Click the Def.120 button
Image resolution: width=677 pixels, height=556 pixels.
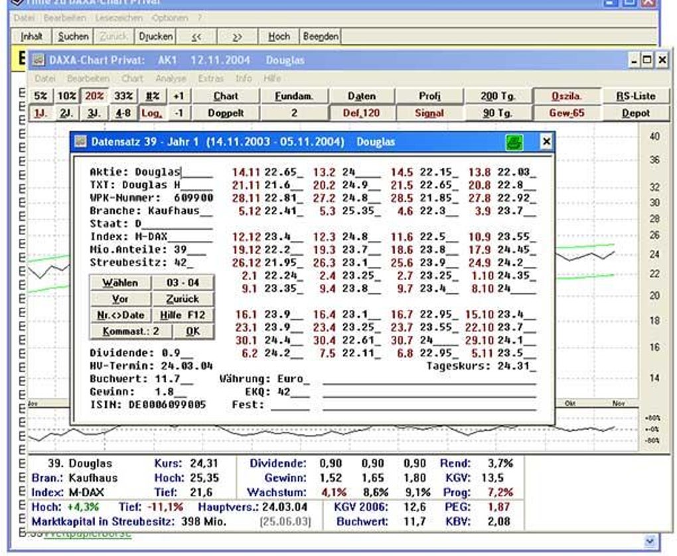point(362,113)
